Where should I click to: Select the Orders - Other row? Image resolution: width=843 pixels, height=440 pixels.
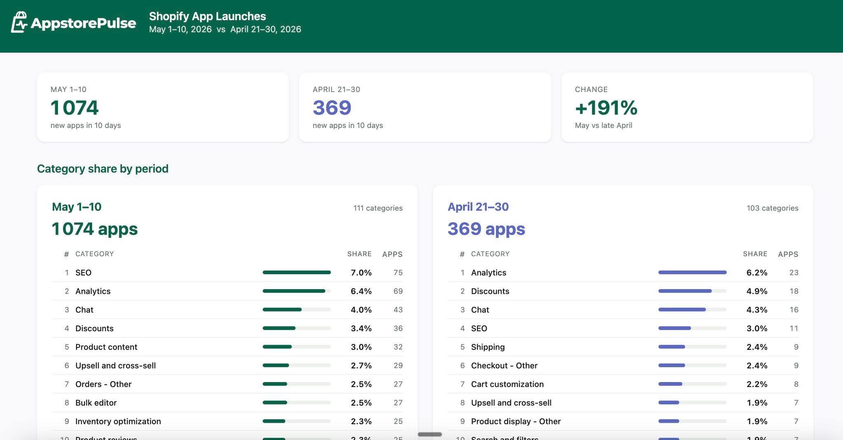[x=227, y=384]
